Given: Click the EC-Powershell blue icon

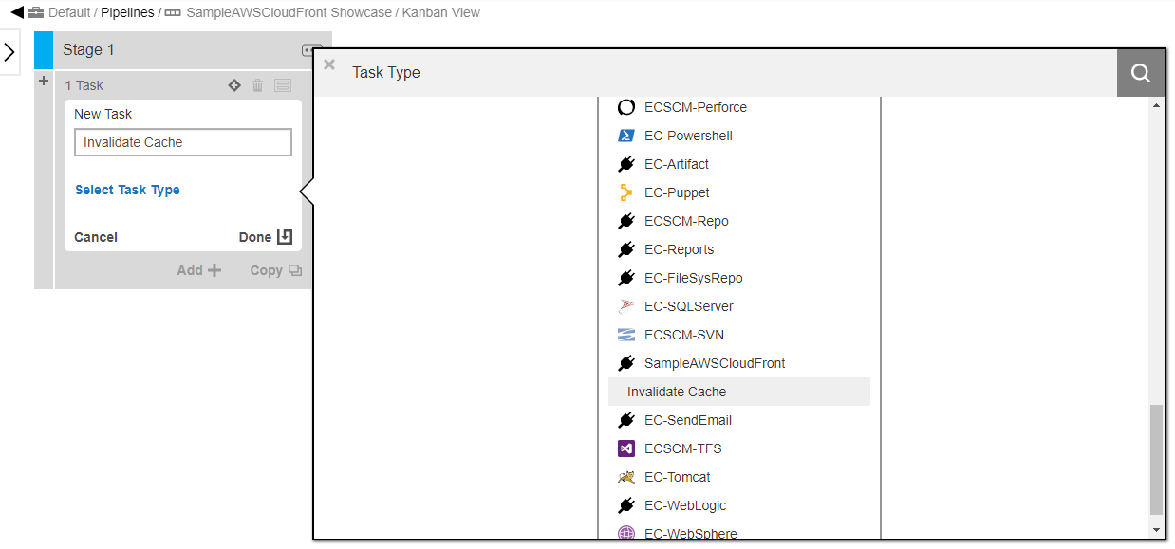Looking at the screenshot, I should 625,136.
